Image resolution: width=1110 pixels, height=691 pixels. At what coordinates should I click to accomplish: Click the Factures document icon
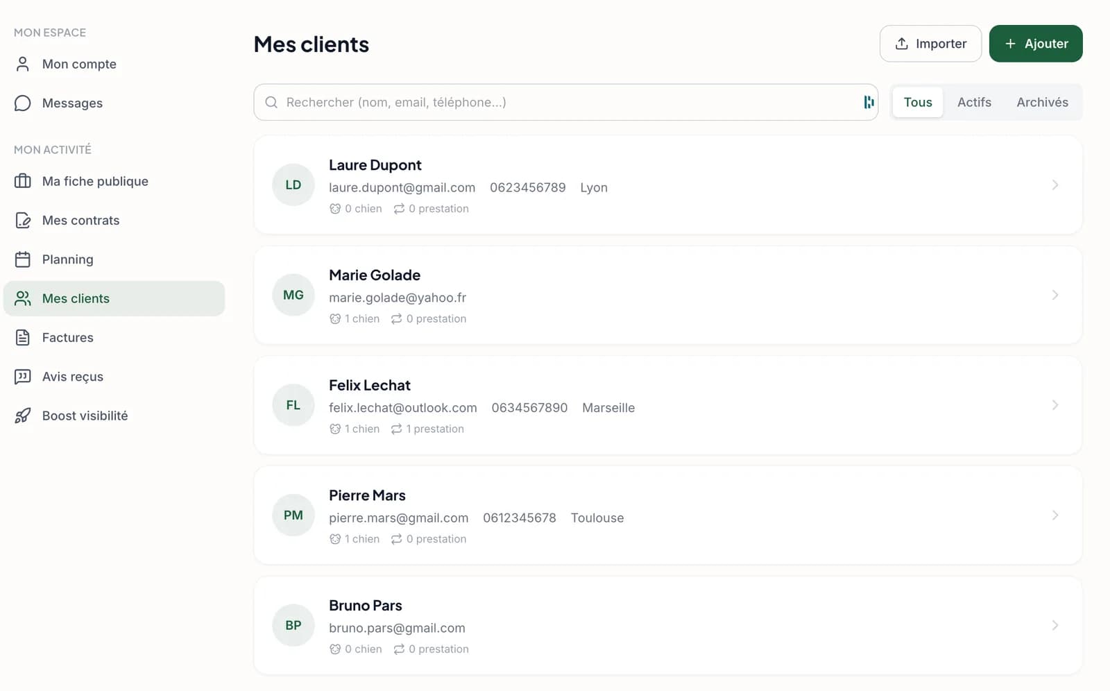tap(23, 337)
